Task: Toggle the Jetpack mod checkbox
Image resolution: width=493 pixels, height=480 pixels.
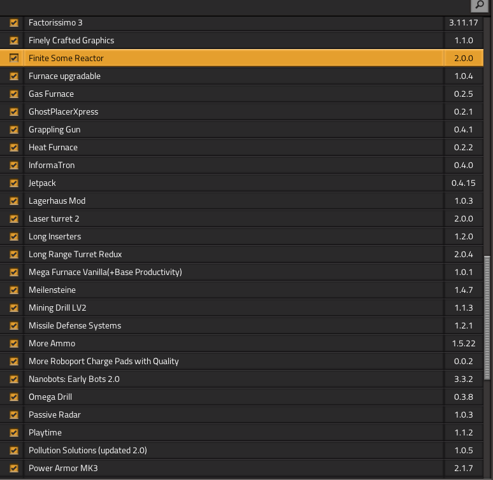Action: click(x=14, y=183)
